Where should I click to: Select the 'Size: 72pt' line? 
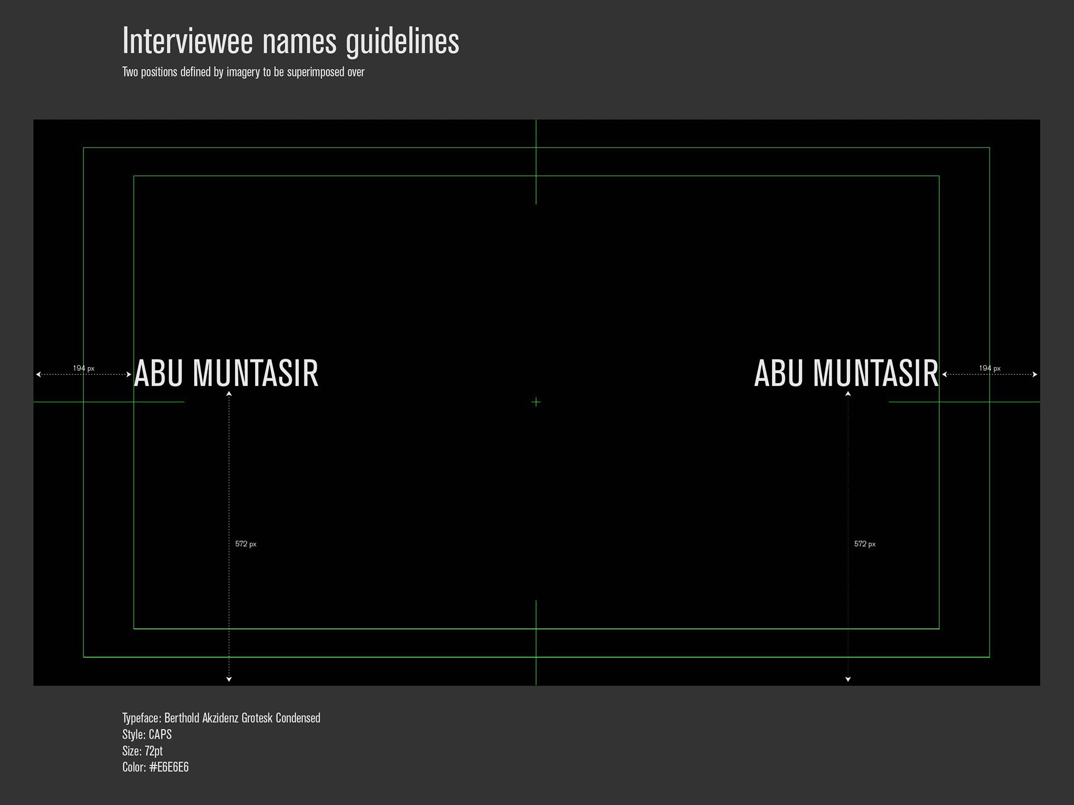coord(143,751)
